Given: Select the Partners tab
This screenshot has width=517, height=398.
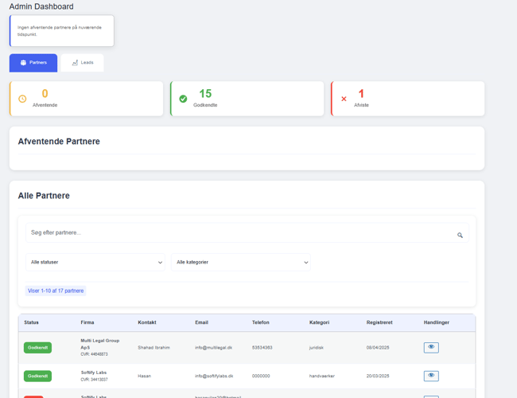Looking at the screenshot, I should (33, 63).
